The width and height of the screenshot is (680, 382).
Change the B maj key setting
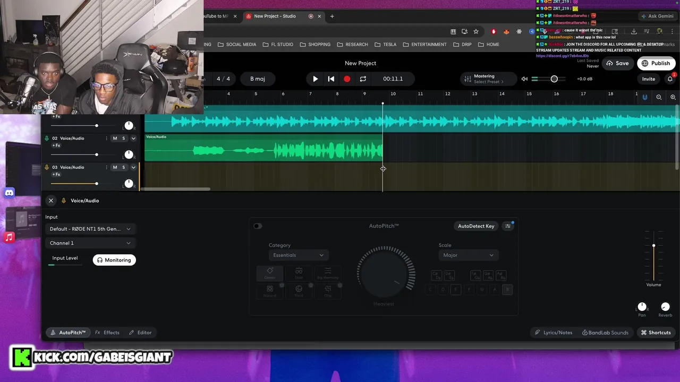(258, 79)
